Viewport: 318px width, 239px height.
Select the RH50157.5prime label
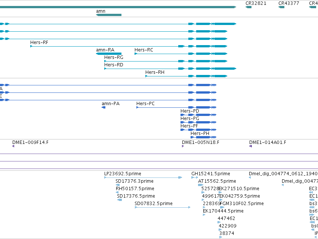click(135, 189)
